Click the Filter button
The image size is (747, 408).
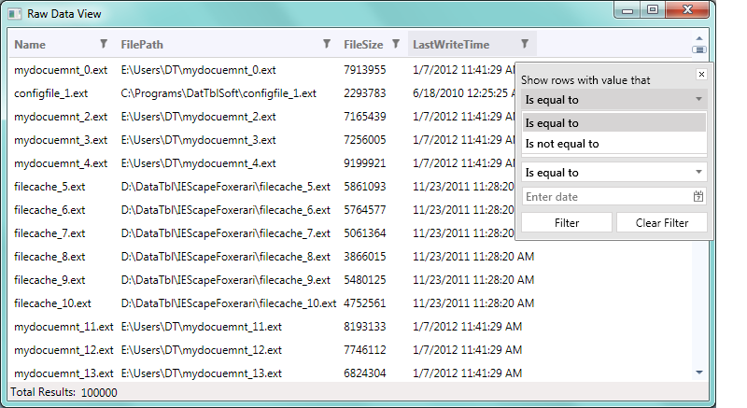click(567, 223)
